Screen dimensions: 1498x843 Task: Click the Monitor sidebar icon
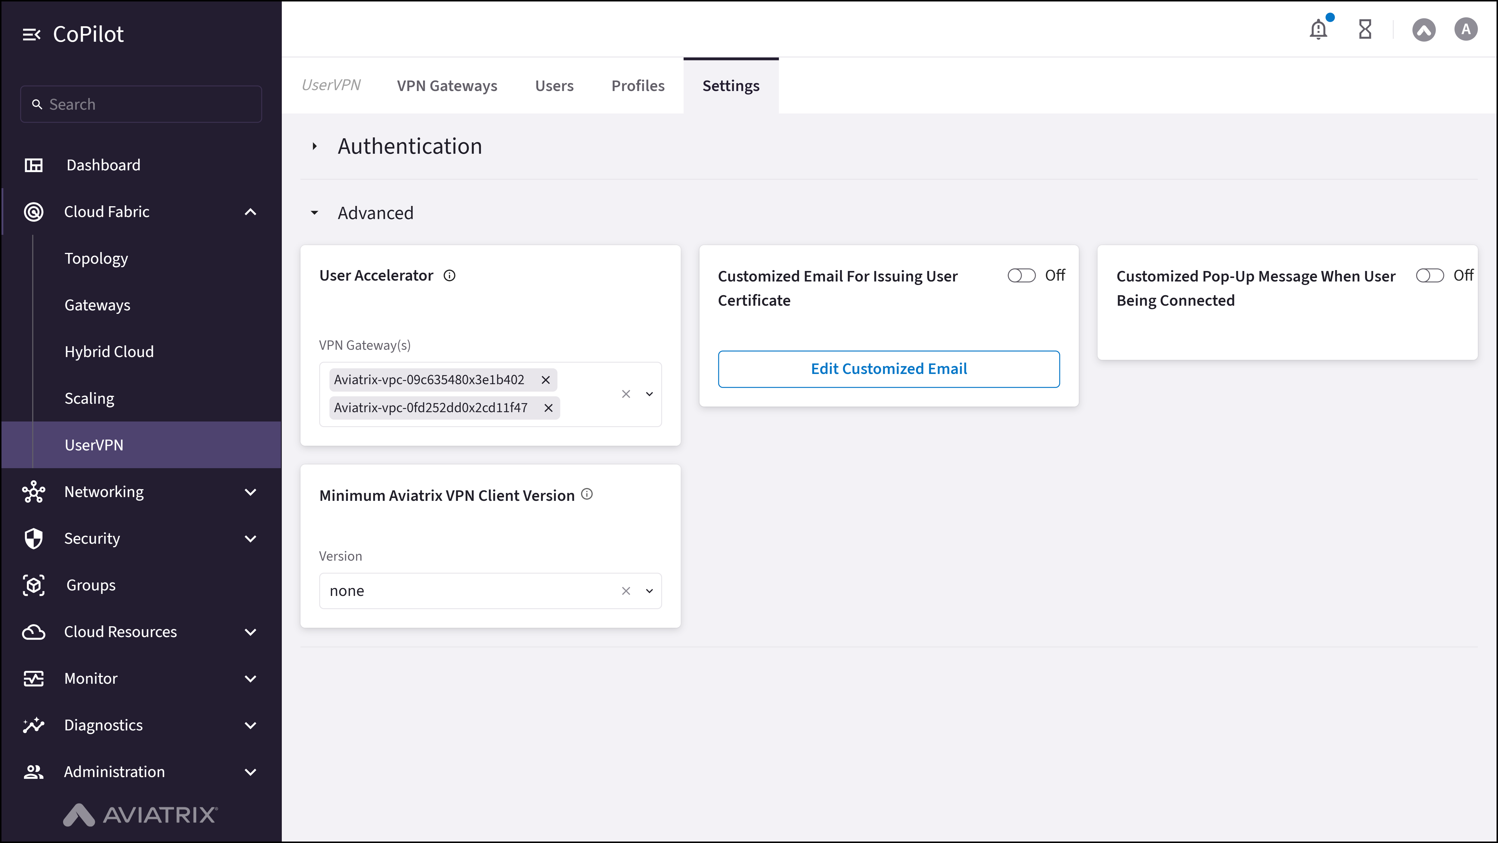coord(33,678)
